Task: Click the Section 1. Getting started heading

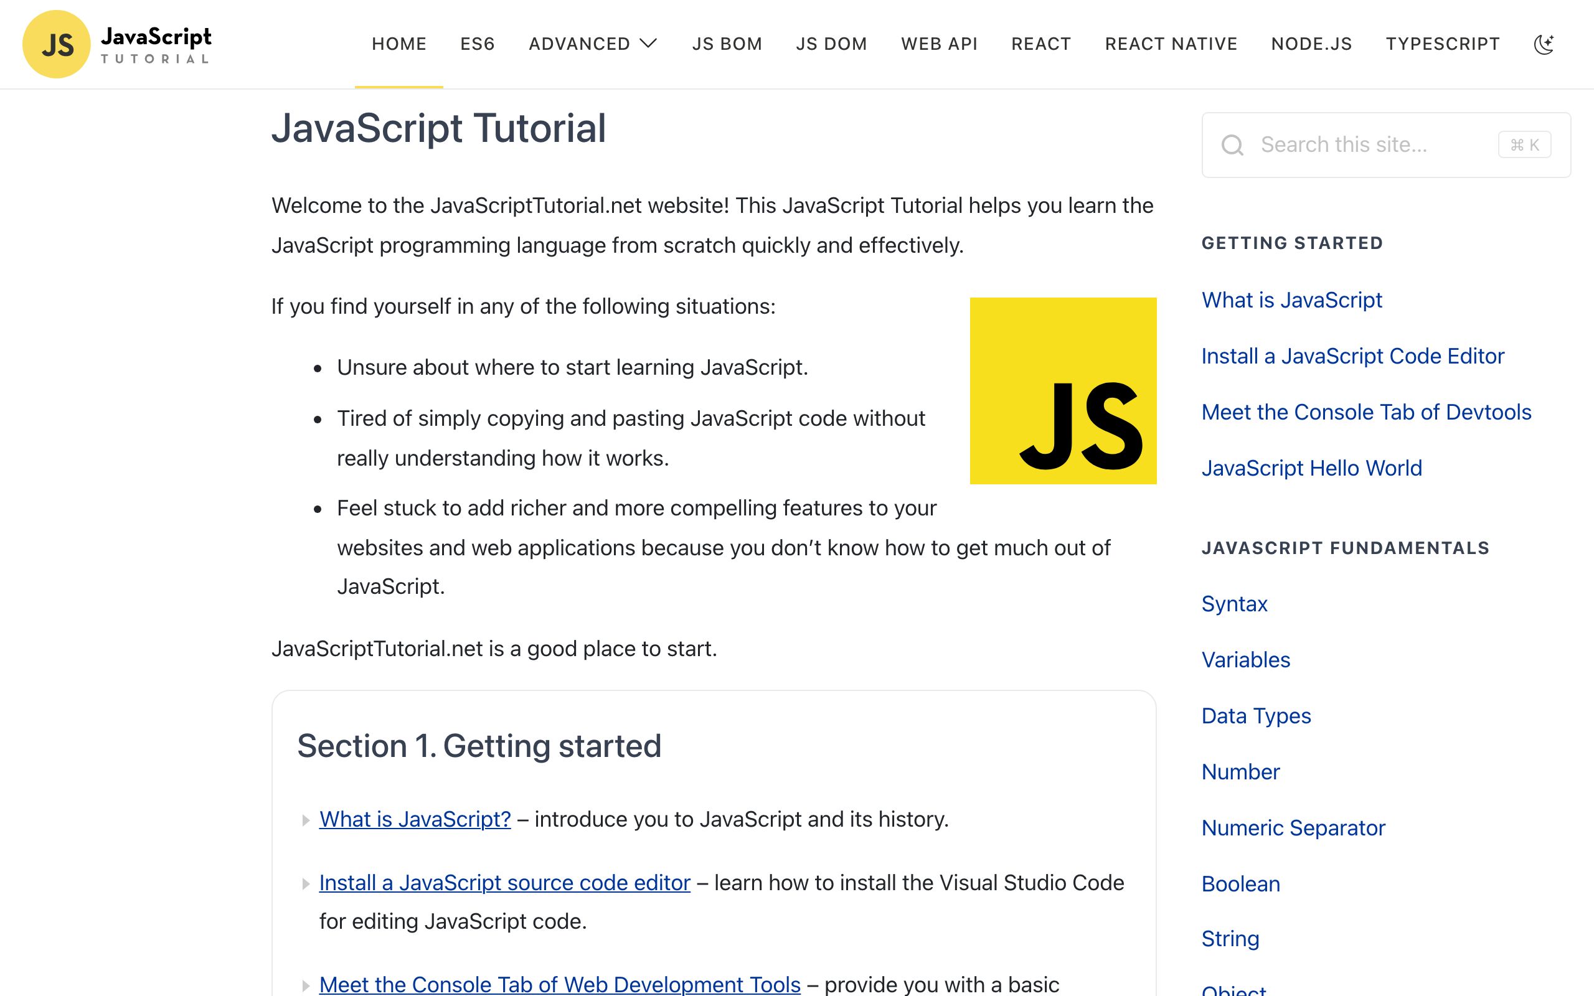Action: click(x=479, y=746)
